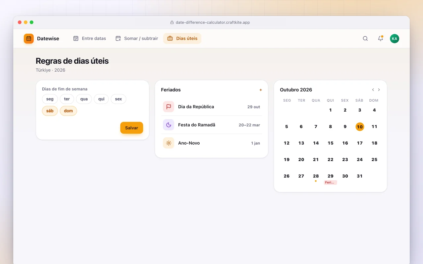
Task: Select day 1 in calendar
Action: click(x=330, y=110)
